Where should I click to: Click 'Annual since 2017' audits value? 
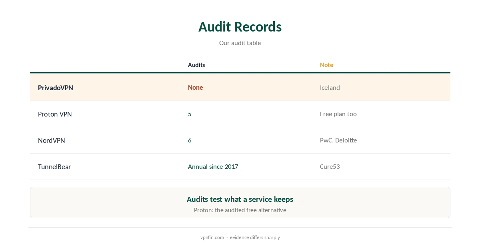point(213,166)
